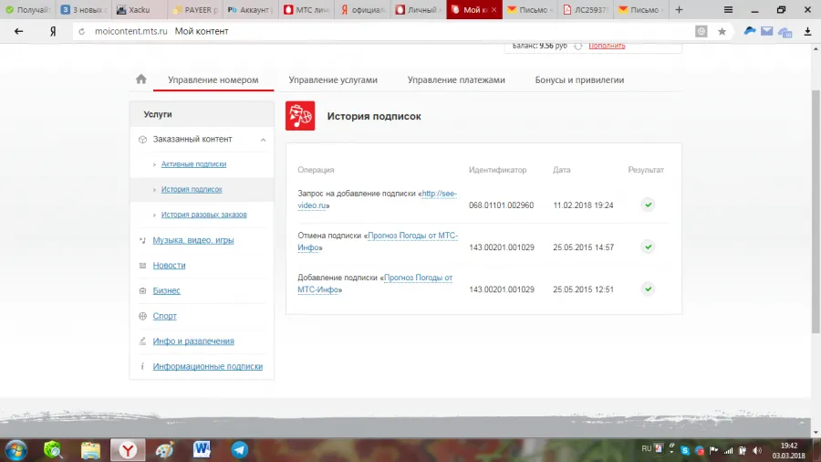Click the volume speaker tray icon

pyautogui.click(x=757, y=450)
